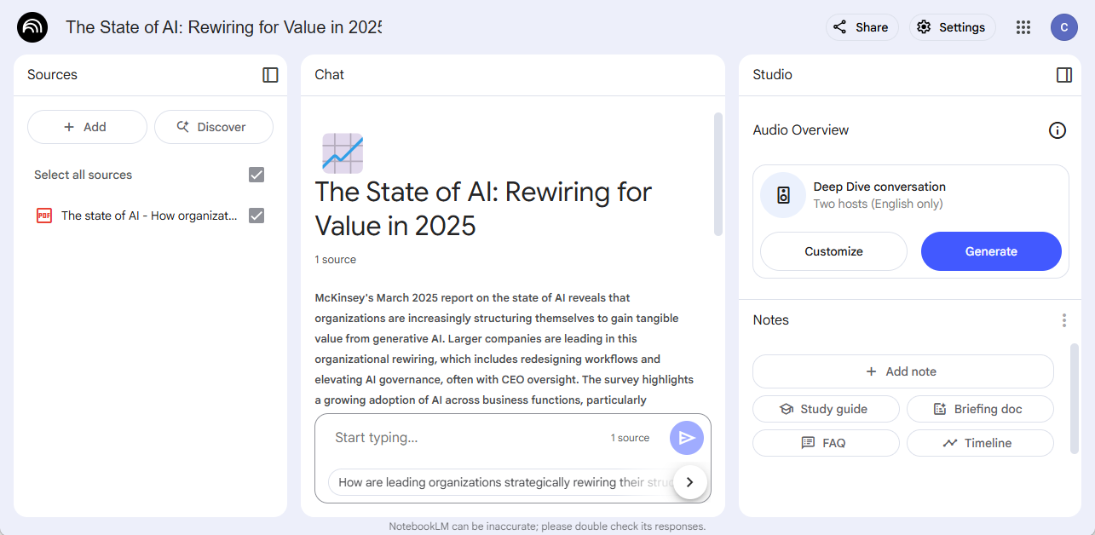Click the Deep Dive conversation label

(879, 187)
